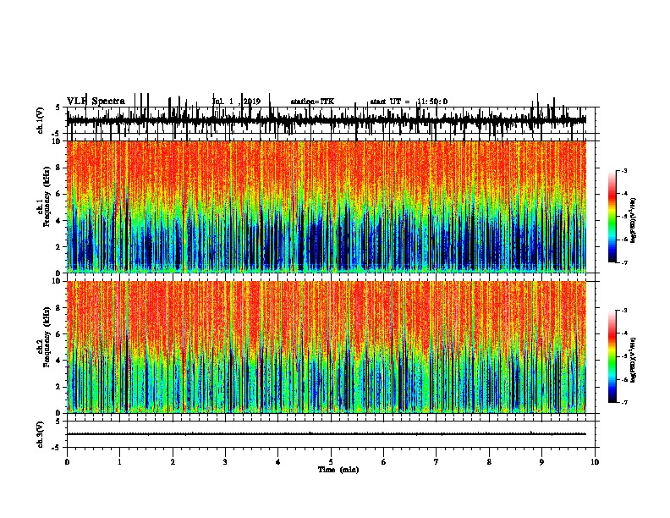Click the "-7" value on ch.2 color bar

pos(623,403)
